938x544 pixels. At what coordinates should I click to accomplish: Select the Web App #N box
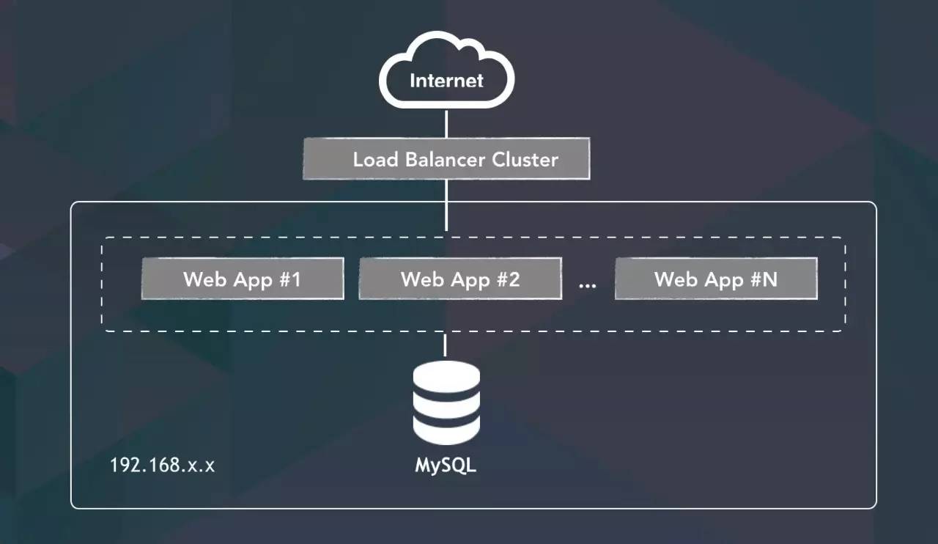(716, 279)
